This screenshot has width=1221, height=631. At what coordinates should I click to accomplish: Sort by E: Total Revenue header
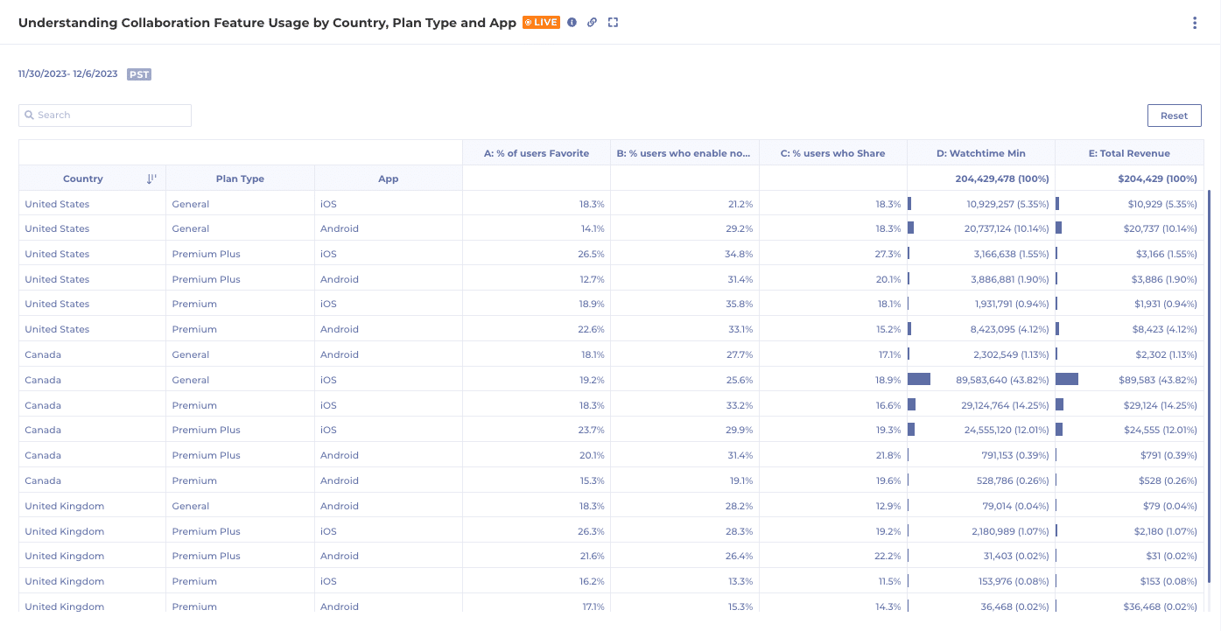(1129, 151)
